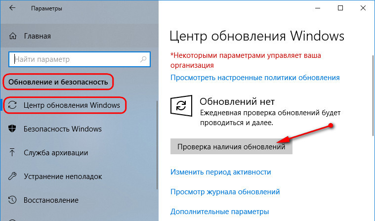Minimize the Параметры window
Screen dimensions: 375x221
318,8
